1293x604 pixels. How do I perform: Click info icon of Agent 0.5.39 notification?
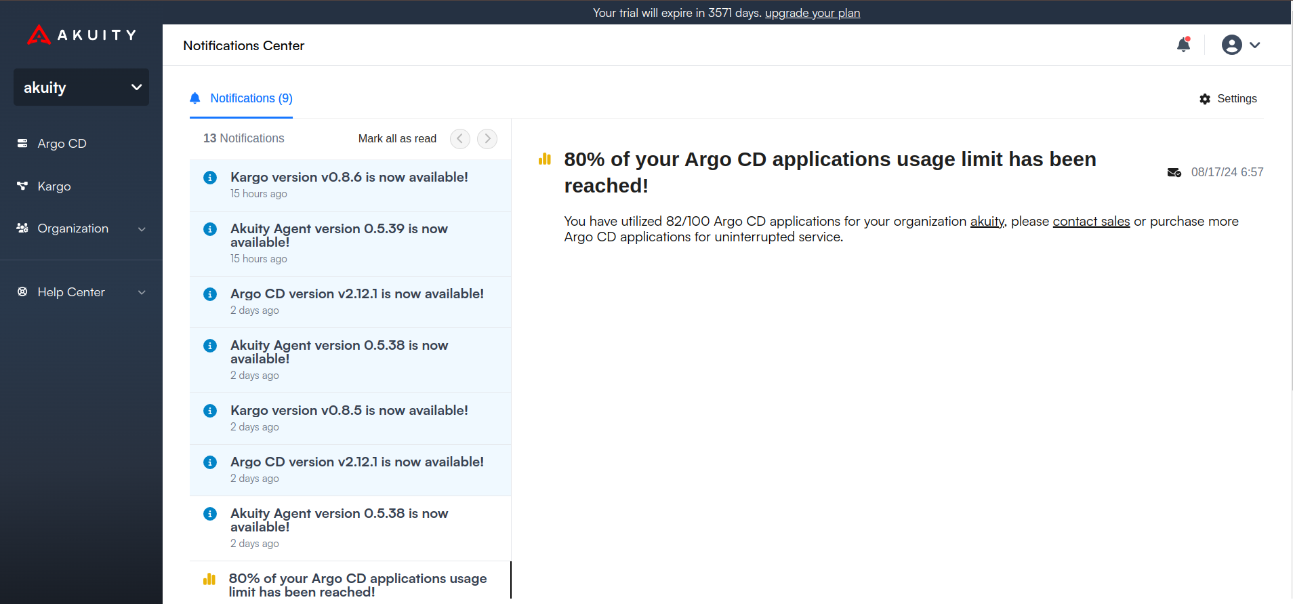point(210,229)
